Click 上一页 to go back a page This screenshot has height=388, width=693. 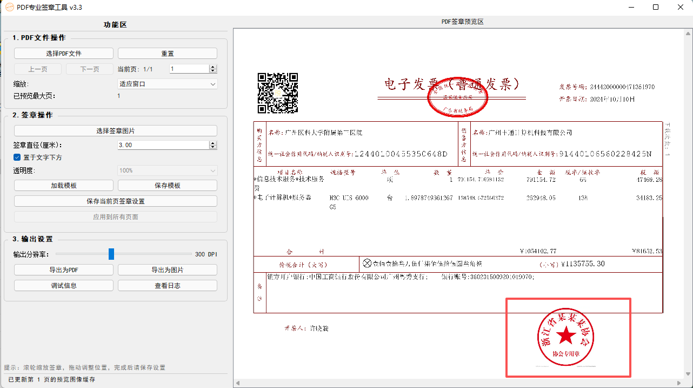coord(37,69)
